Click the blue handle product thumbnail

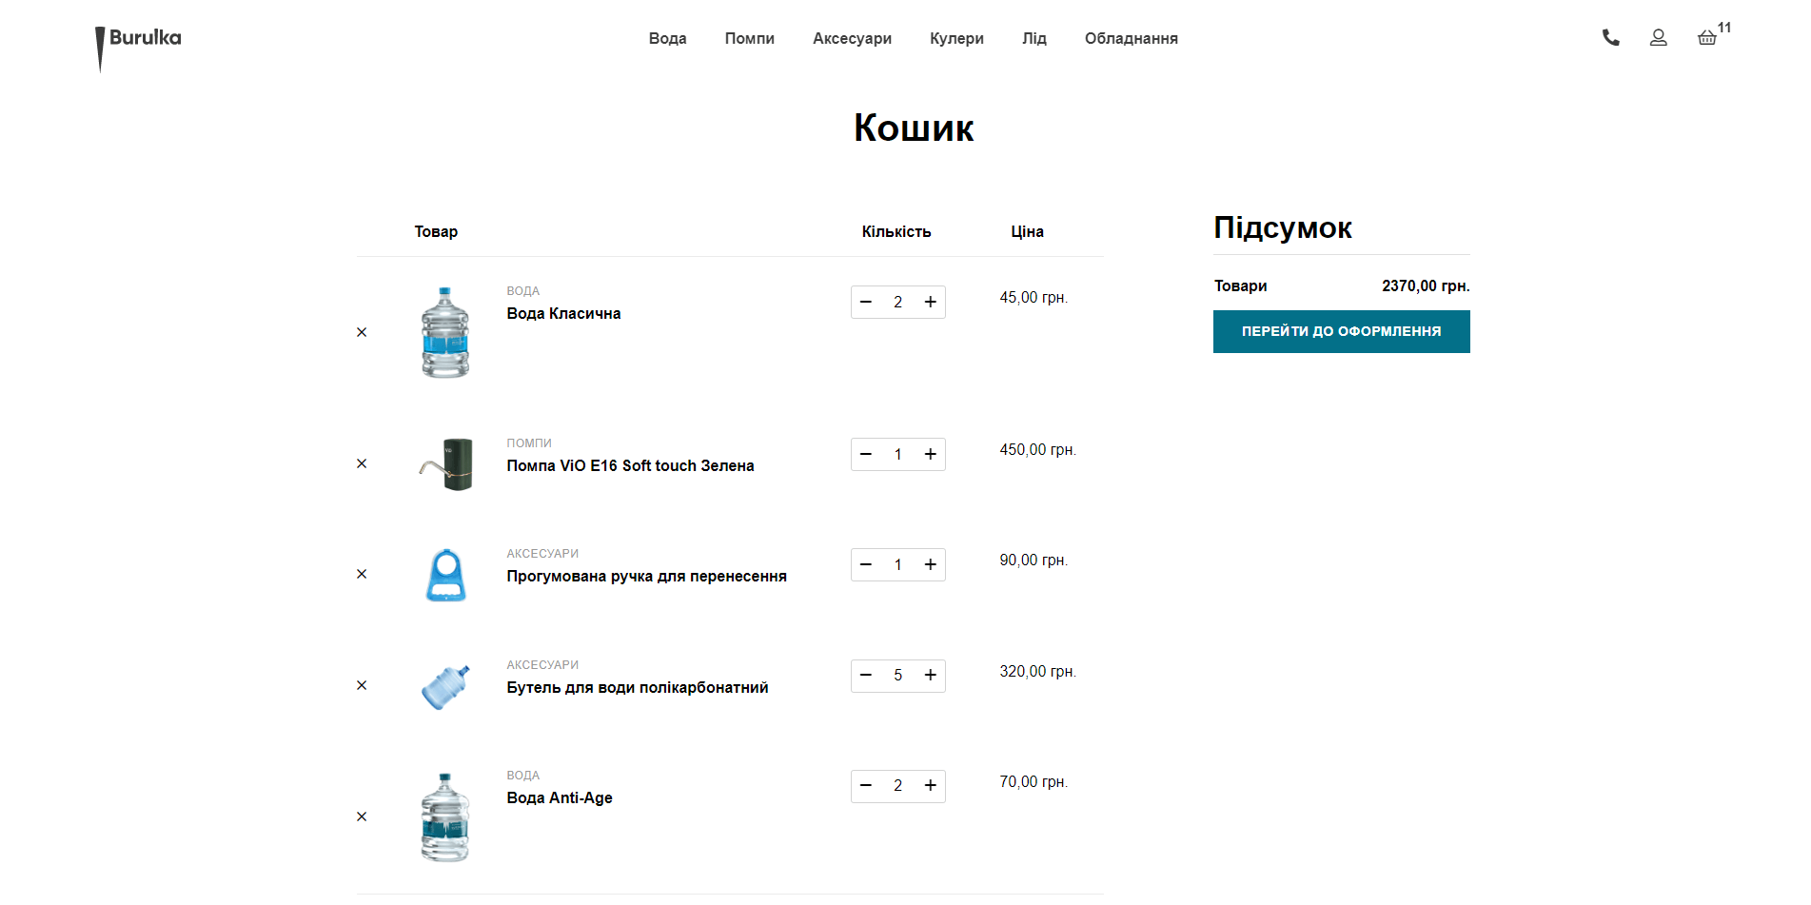445,575
